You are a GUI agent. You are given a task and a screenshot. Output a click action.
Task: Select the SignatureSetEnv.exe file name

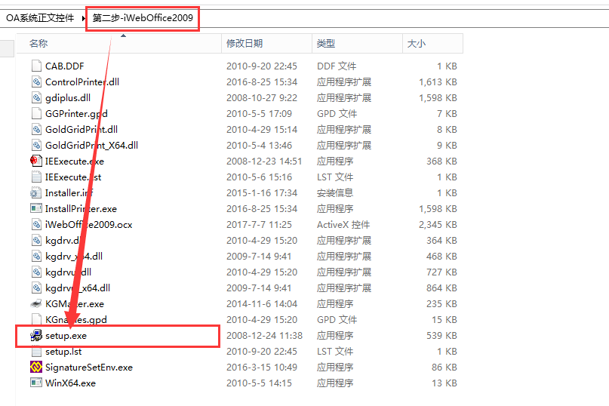pos(89,368)
